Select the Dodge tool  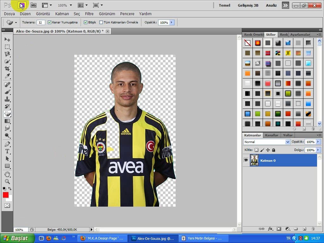point(7,136)
